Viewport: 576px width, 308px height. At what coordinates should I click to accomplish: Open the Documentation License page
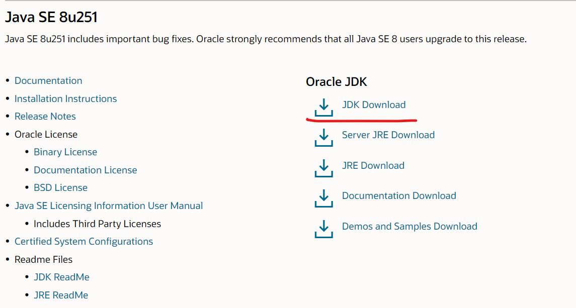[x=85, y=170]
